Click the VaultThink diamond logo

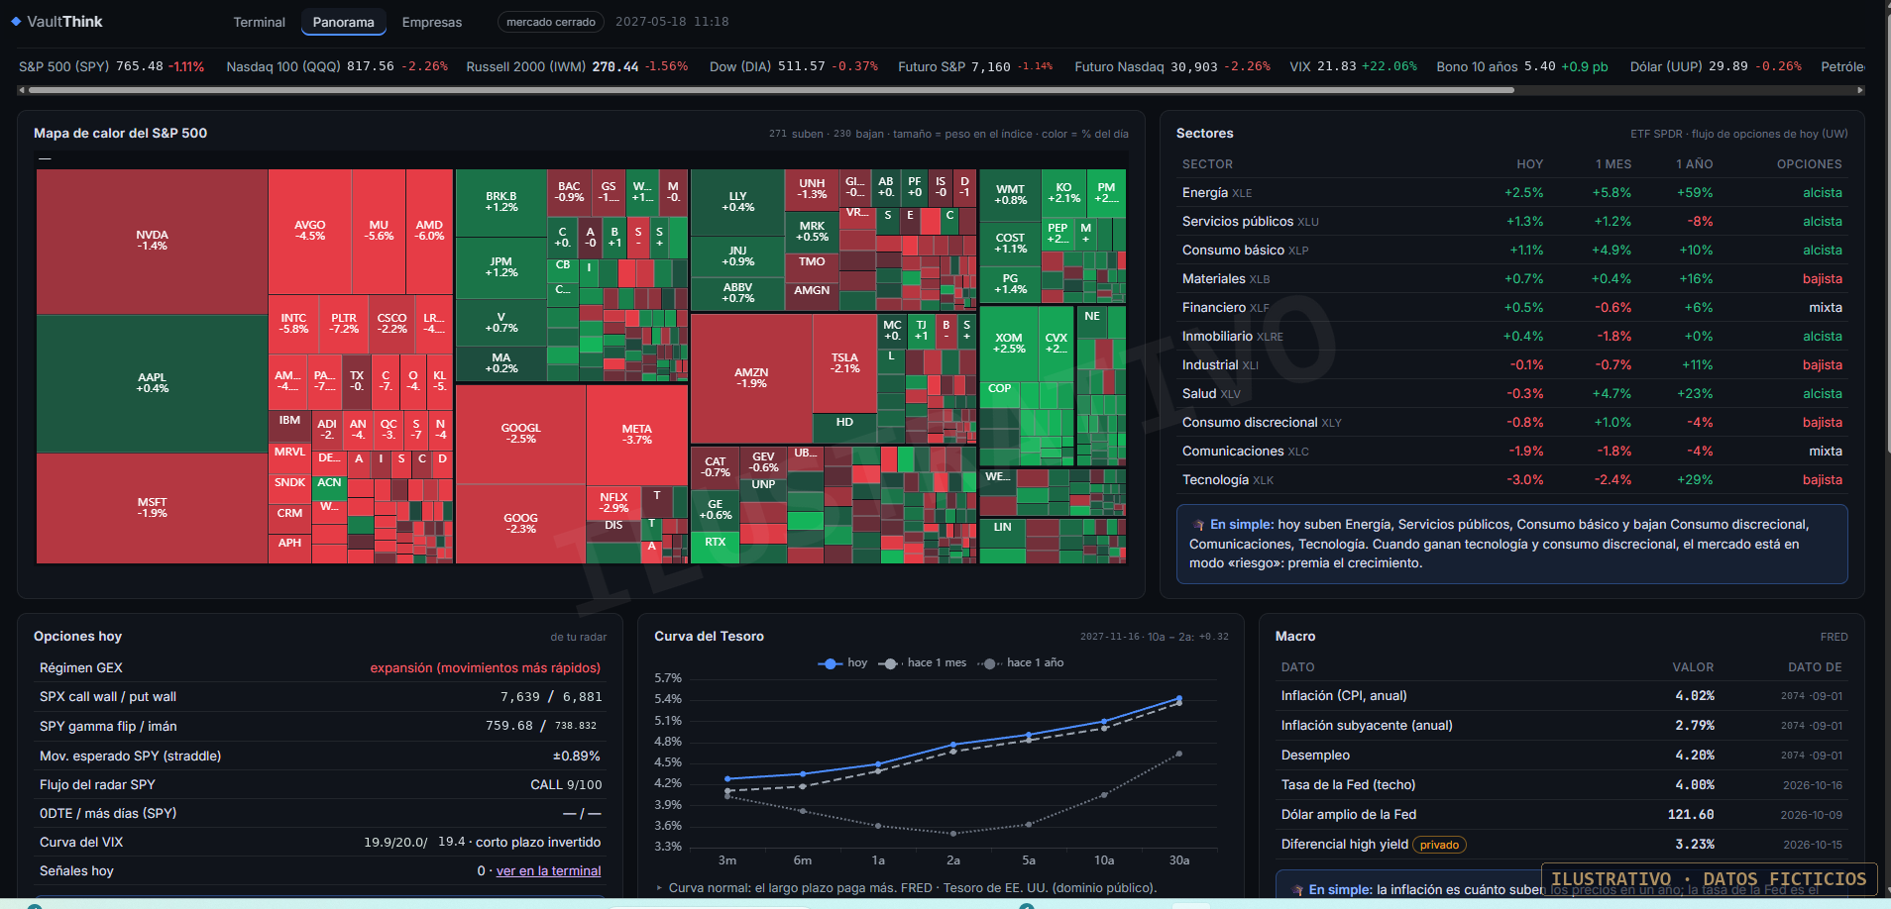pyautogui.click(x=16, y=21)
